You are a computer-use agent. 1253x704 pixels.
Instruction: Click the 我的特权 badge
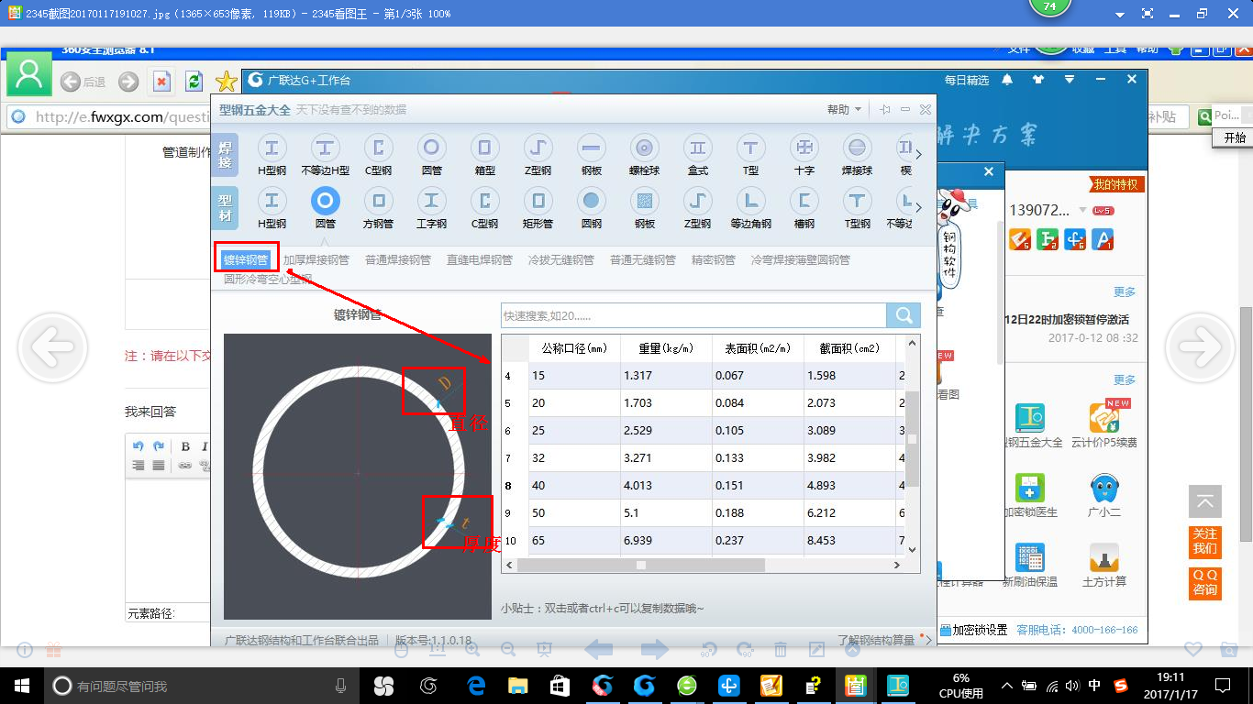click(x=1116, y=185)
